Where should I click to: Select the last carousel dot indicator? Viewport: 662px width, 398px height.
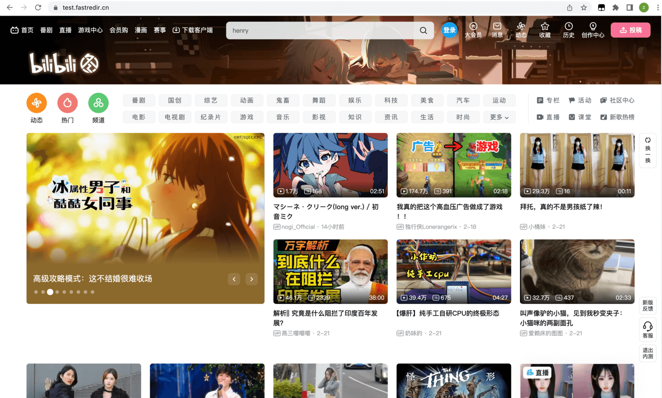click(92, 292)
